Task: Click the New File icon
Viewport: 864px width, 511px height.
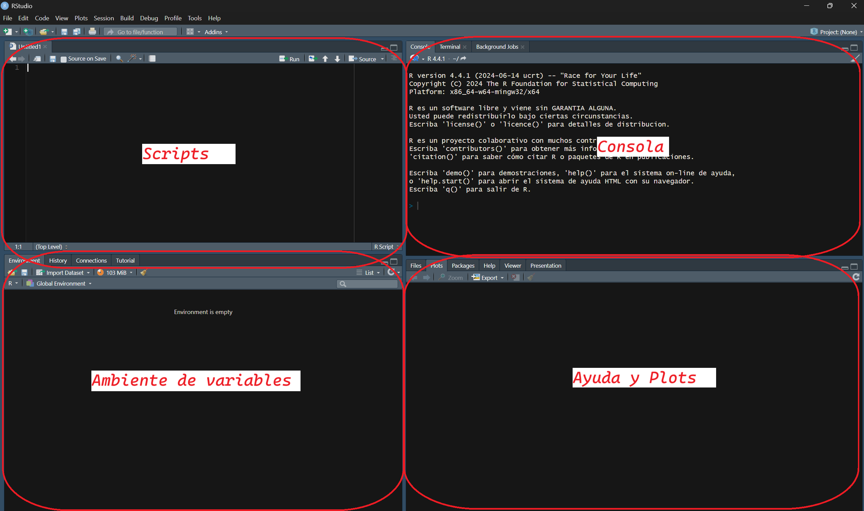Action: (x=7, y=32)
